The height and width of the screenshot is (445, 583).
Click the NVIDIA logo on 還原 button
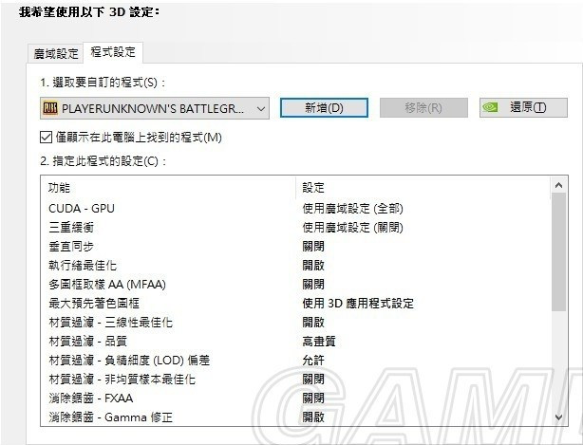[490, 107]
